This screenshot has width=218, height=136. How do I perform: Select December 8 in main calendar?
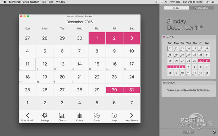(97, 51)
